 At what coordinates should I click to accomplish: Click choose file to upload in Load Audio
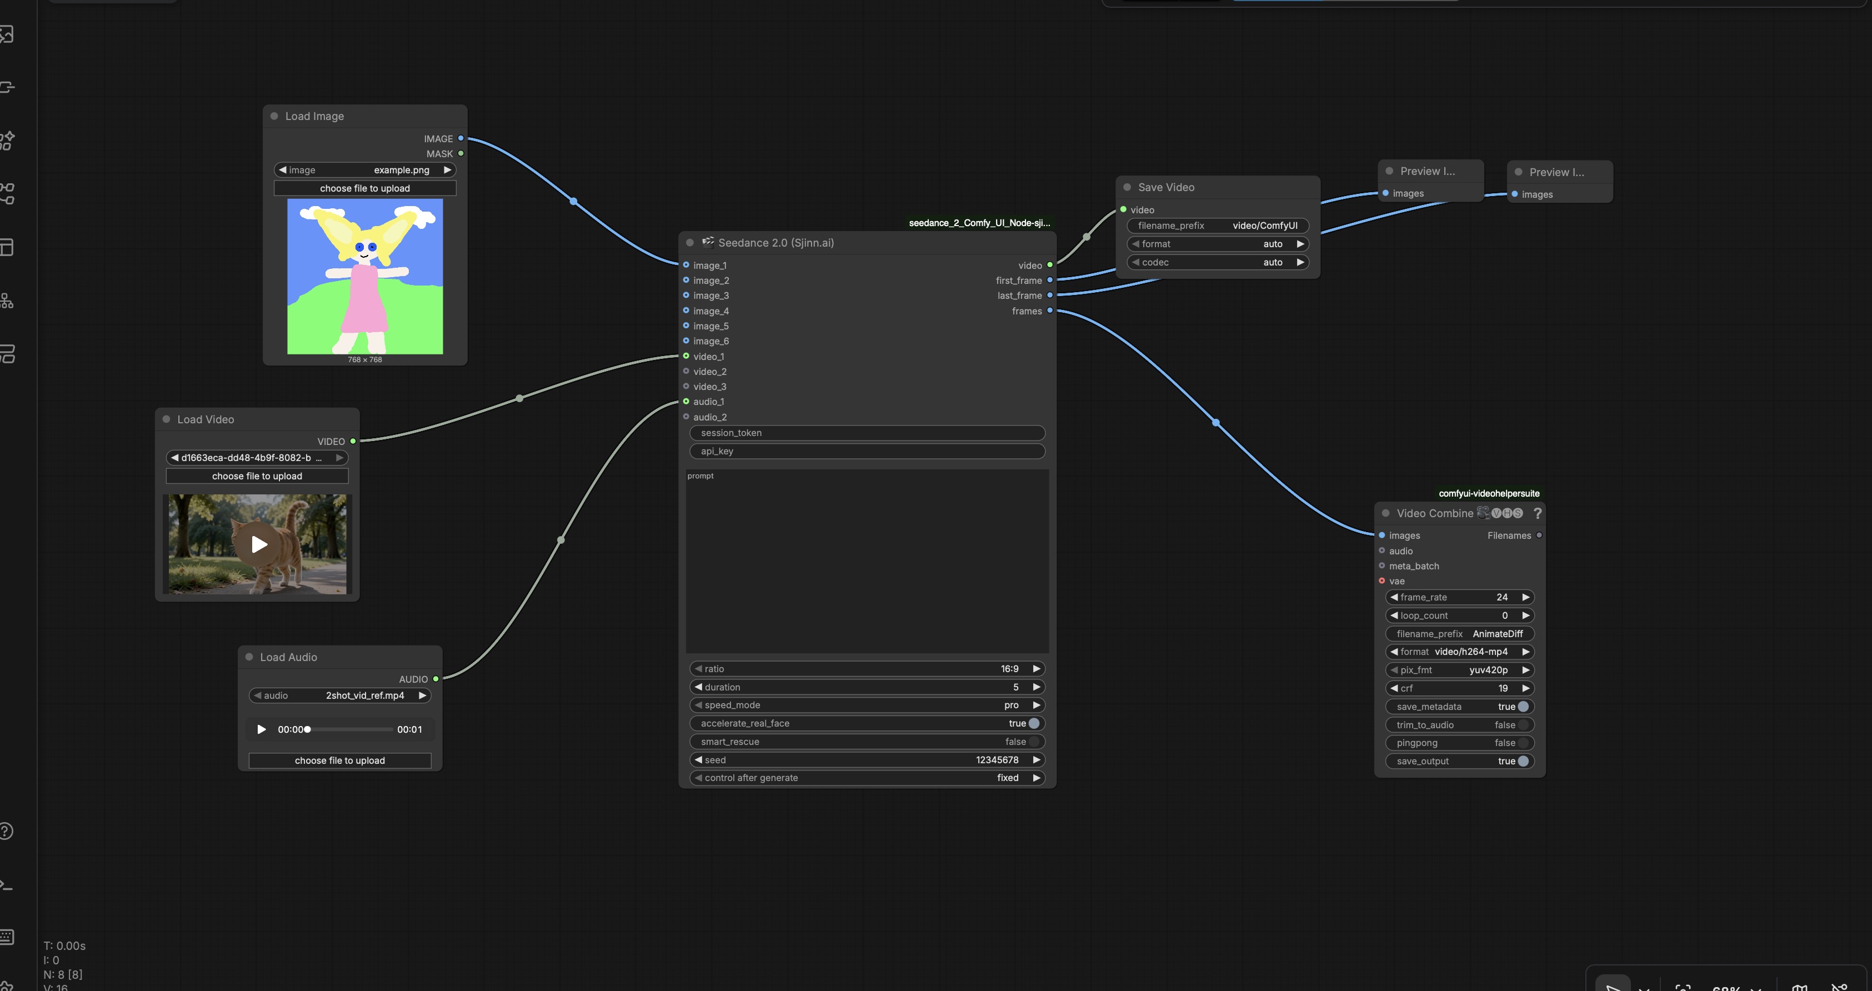[x=340, y=760]
